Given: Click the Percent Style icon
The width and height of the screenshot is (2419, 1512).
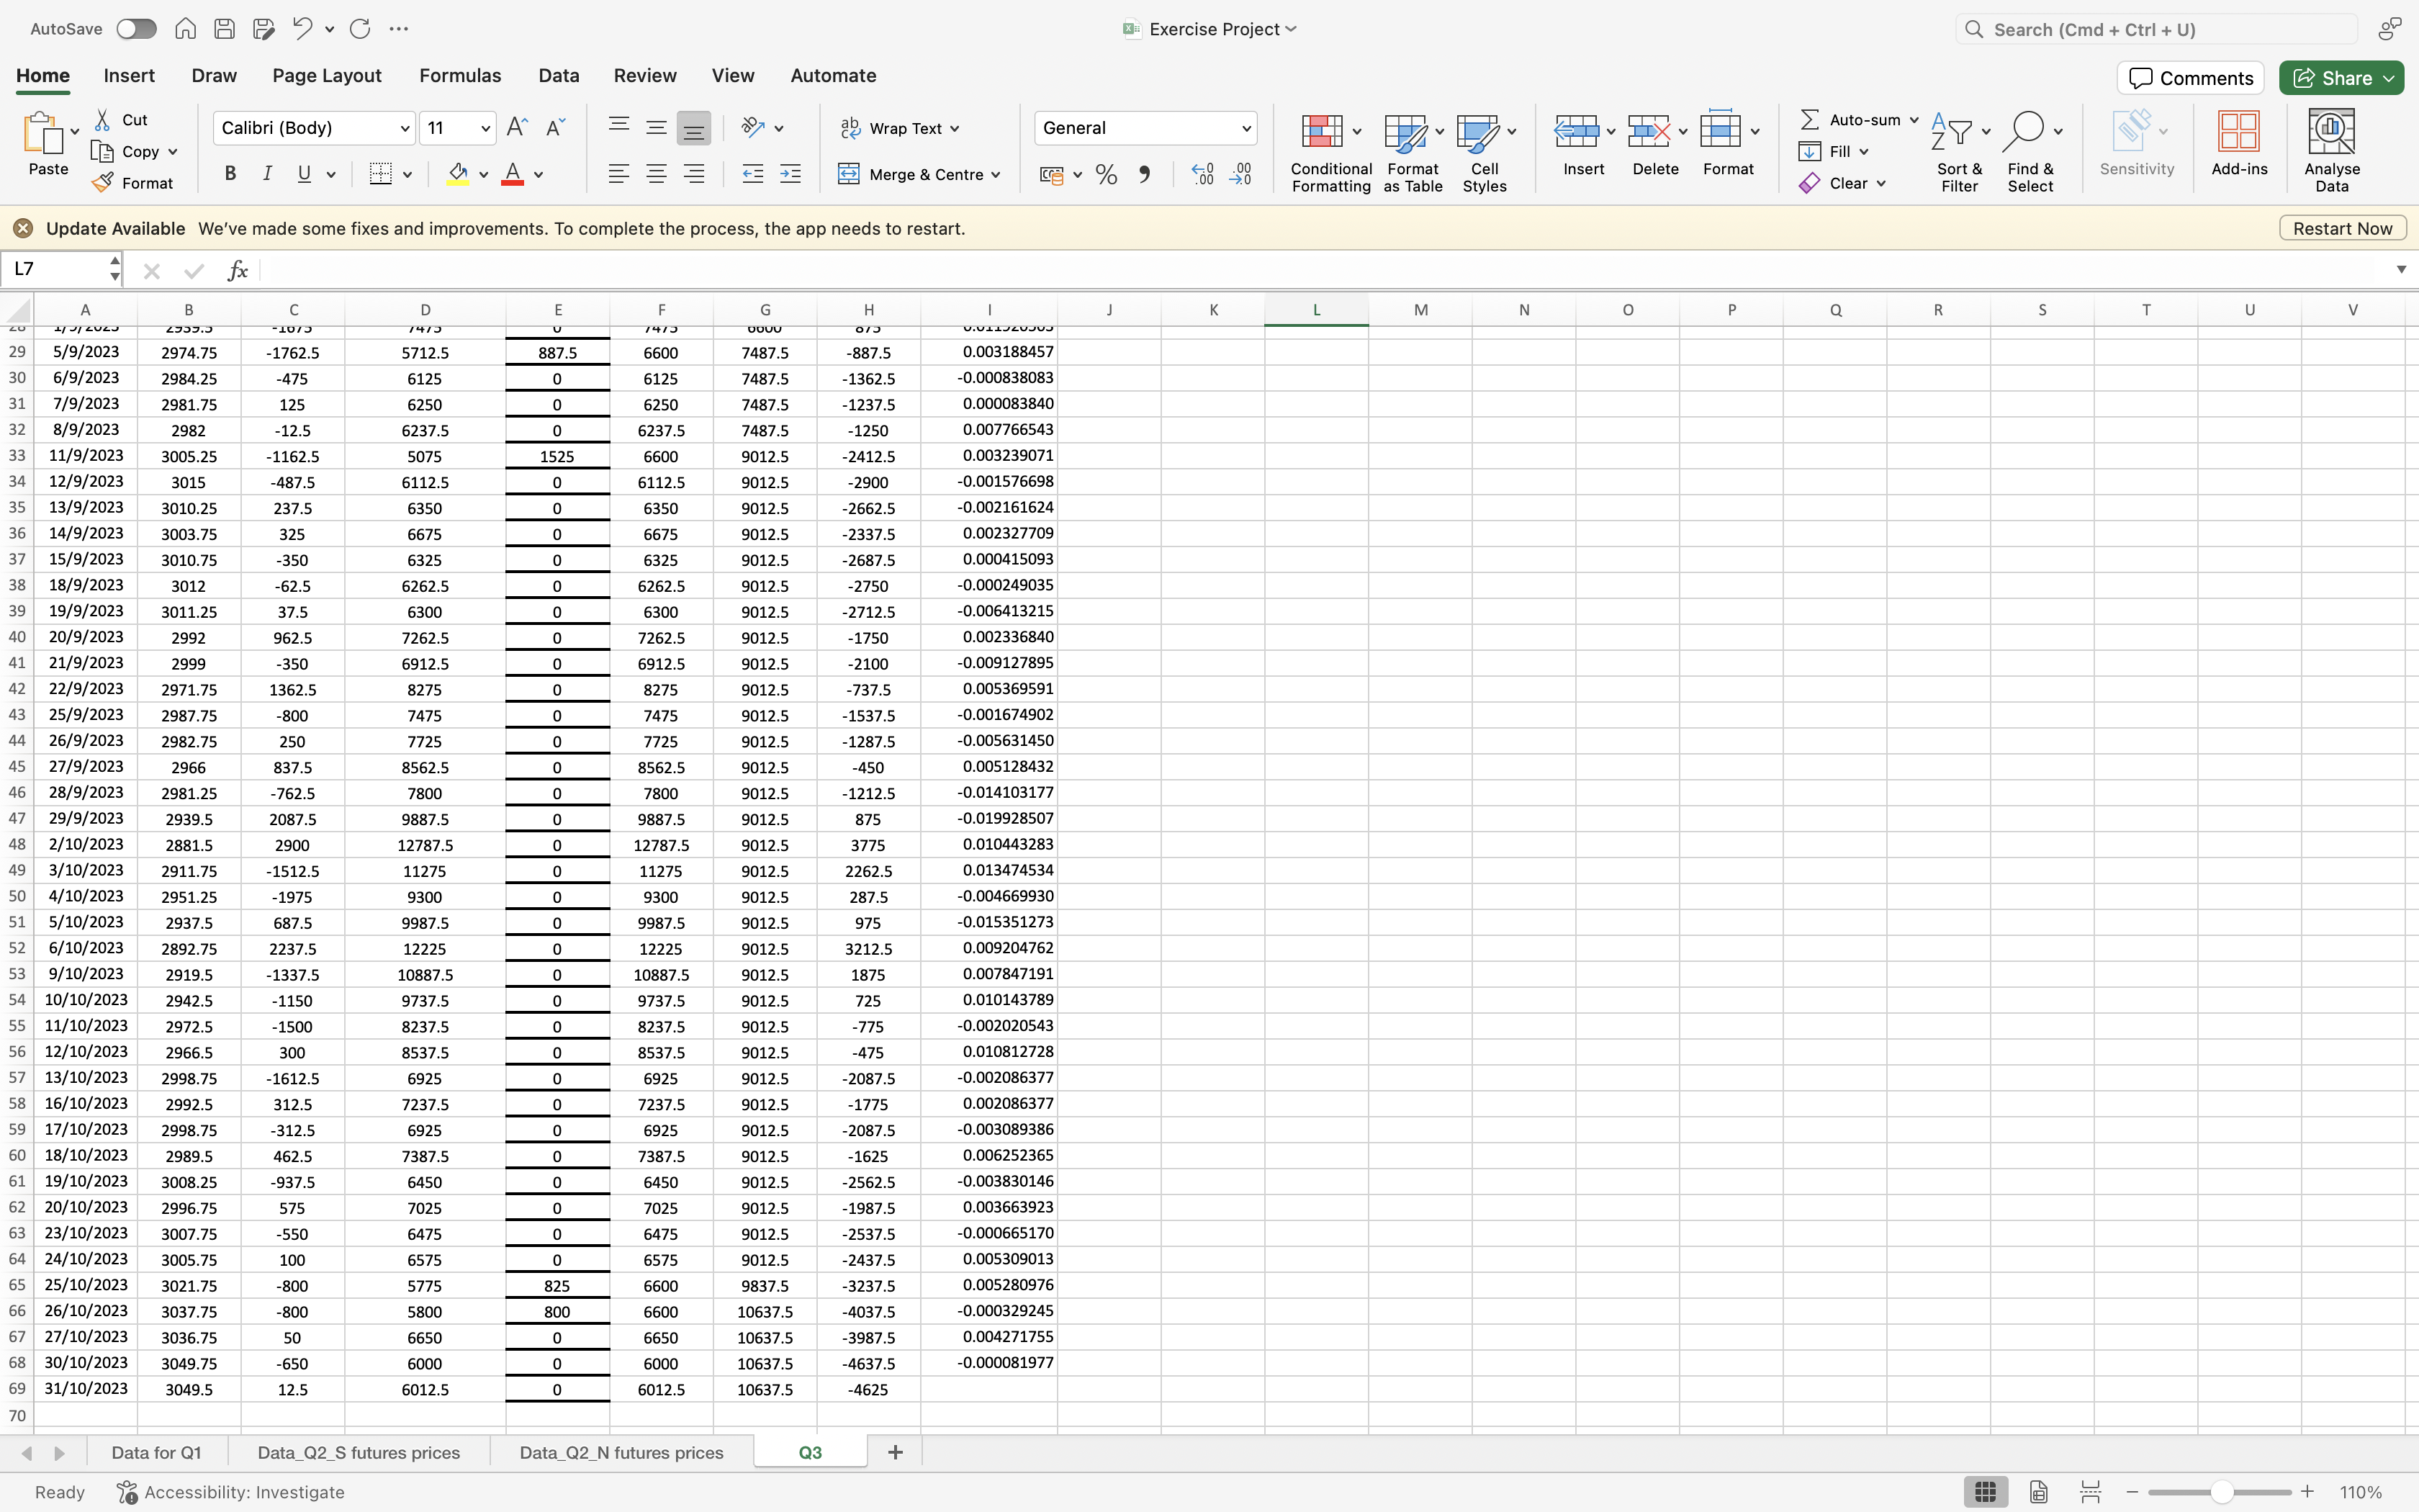Looking at the screenshot, I should 1106,175.
